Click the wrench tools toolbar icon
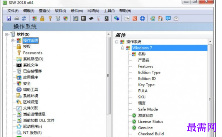Screen dimensions: 222x137 127,18
